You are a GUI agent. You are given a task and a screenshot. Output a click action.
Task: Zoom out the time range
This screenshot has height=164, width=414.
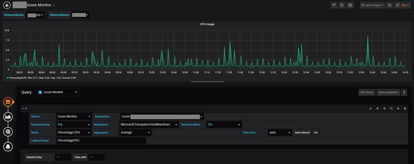(390, 5)
